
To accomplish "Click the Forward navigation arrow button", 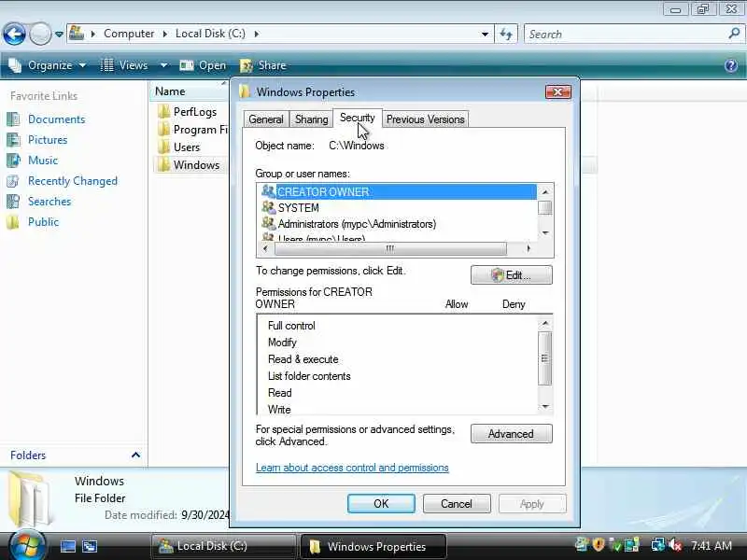I will (40, 34).
